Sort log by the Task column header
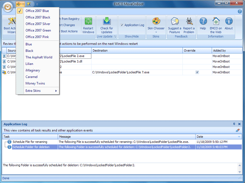Image resolution: width=245 pixels, height=183 pixels. [30, 137]
